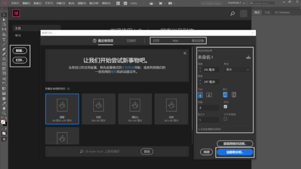Open the screen mode dropdown
Viewport: 301px width, 169px height.
click(x=162, y=3)
